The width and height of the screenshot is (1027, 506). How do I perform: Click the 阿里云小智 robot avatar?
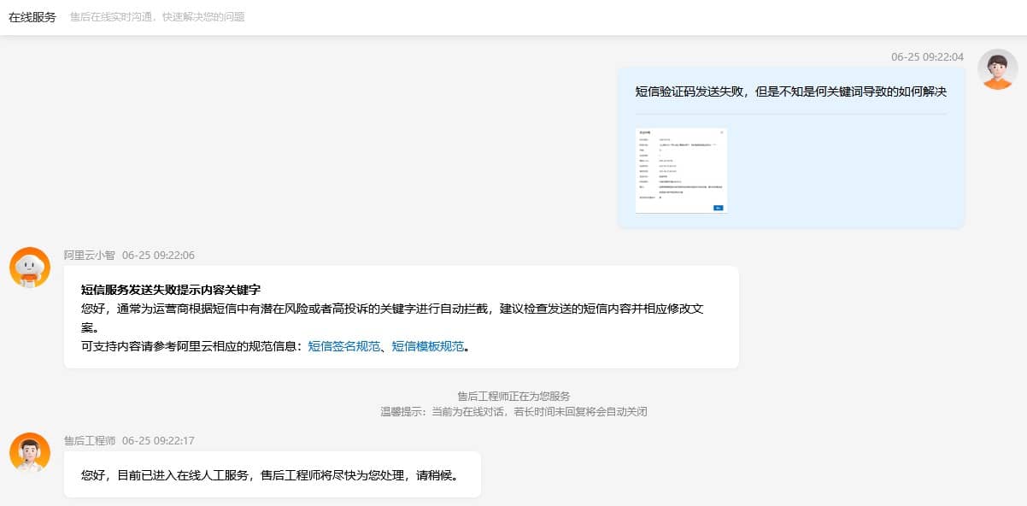pyautogui.click(x=30, y=268)
